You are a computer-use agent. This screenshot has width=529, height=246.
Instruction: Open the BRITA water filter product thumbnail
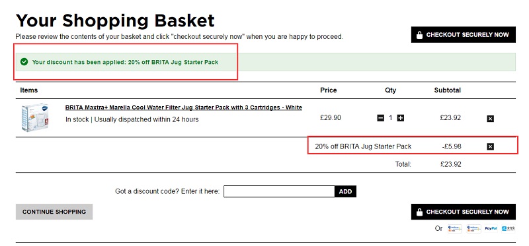[x=35, y=117]
